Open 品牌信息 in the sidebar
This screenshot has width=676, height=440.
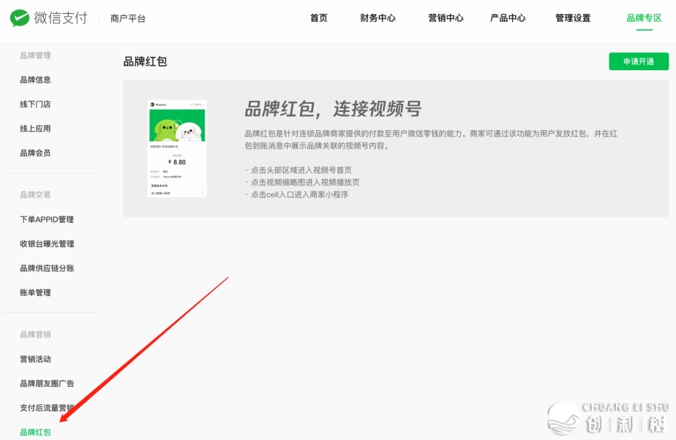pyautogui.click(x=35, y=79)
